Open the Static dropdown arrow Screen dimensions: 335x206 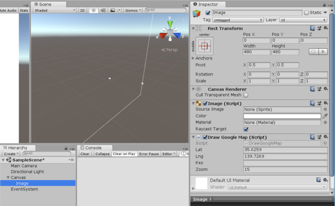coord(325,13)
